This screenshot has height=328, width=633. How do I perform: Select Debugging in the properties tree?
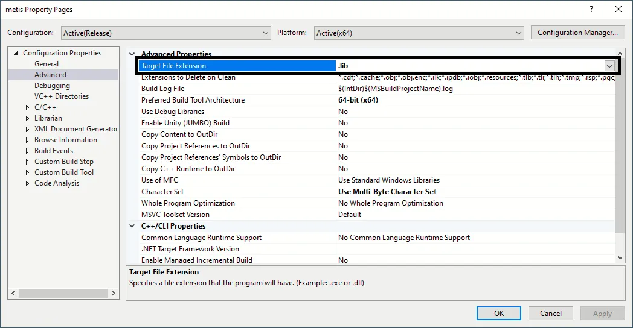click(x=52, y=86)
